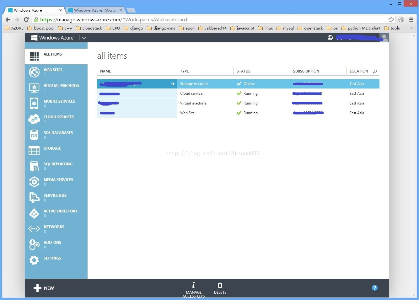Click Manage Access Keys info icon
The image size is (419, 300).
(x=193, y=285)
